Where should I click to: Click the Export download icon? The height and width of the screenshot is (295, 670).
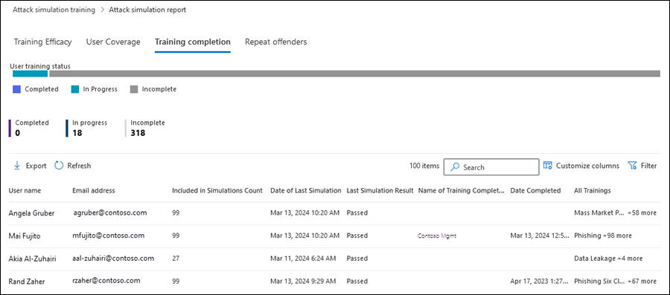[x=17, y=166]
